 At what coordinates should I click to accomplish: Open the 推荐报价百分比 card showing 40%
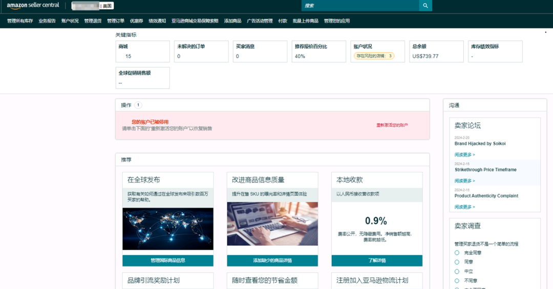319,52
